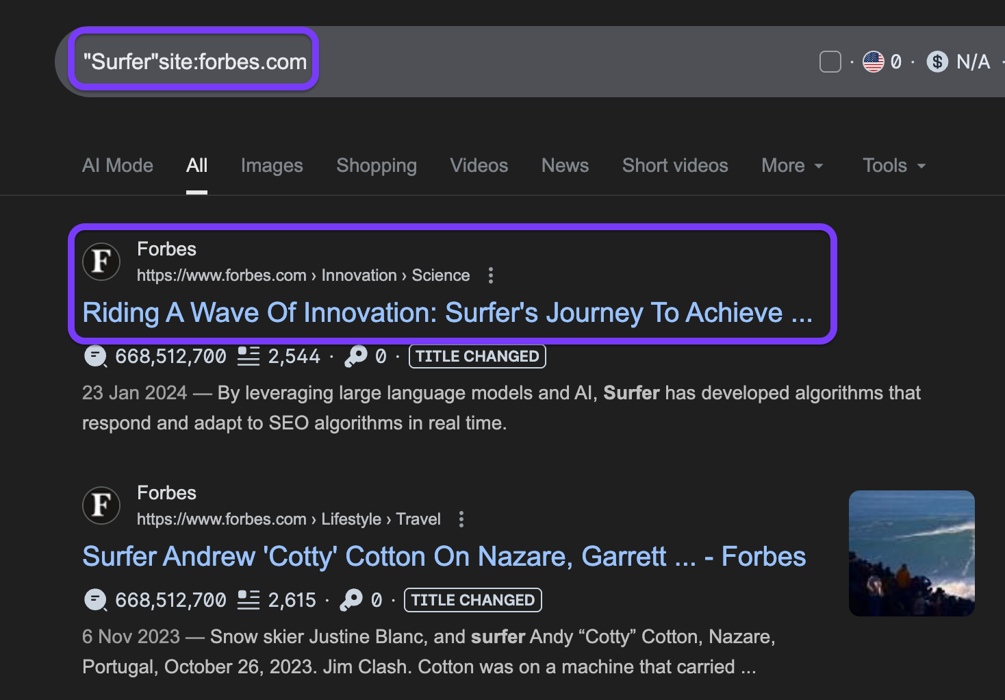Viewport: 1005px width, 700px height.
Task: Open "Riding A Wave Of Innovation" result link
Action: [446, 313]
